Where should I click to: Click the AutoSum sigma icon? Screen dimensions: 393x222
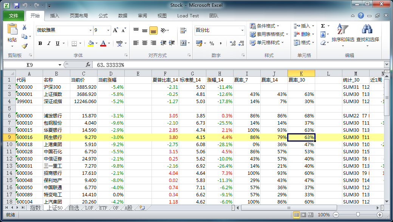323,26
